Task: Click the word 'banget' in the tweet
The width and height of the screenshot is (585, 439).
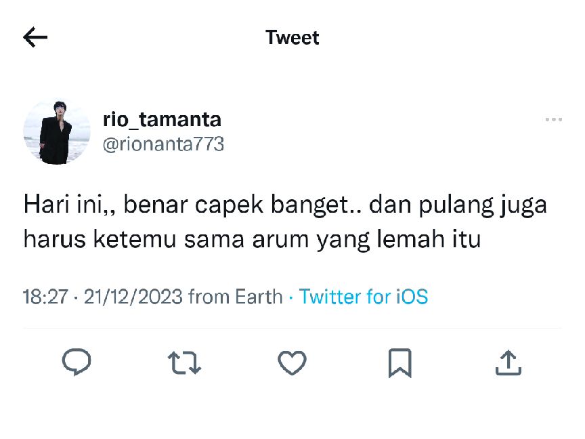Action: point(309,205)
